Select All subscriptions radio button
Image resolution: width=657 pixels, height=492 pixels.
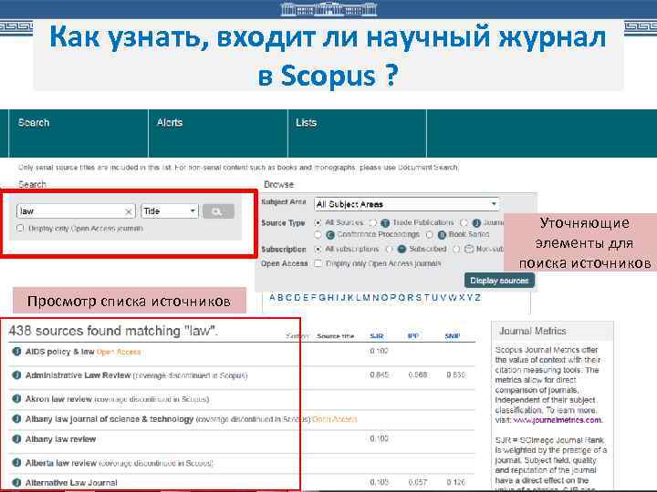(318, 249)
